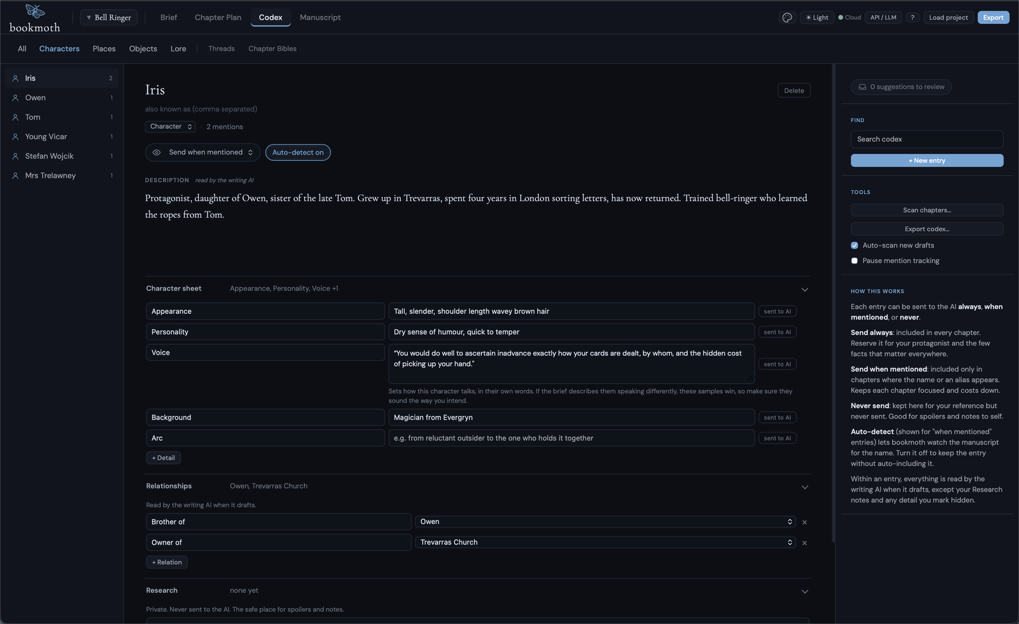Screen dimensions: 1019x624
Task: Switch to the Brief tab
Action: pyautogui.click(x=169, y=18)
